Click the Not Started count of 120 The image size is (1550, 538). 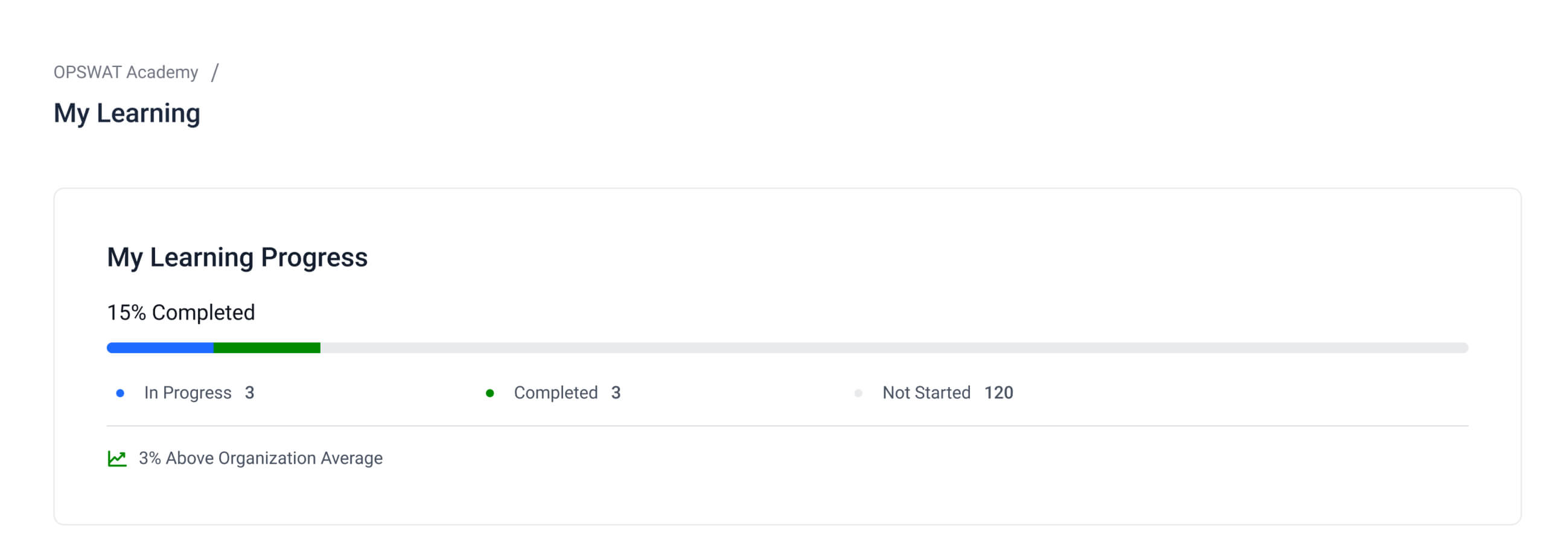pyautogui.click(x=999, y=393)
